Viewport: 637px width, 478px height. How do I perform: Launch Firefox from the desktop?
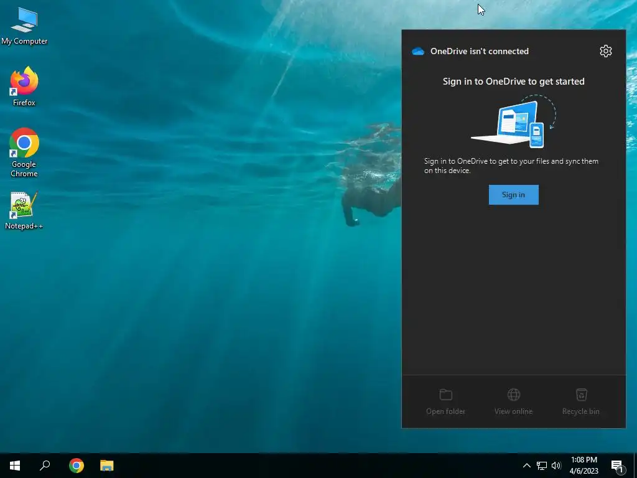(x=24, y=87)
